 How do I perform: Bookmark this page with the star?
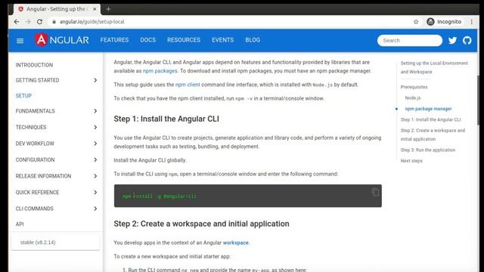click(416, 22)
